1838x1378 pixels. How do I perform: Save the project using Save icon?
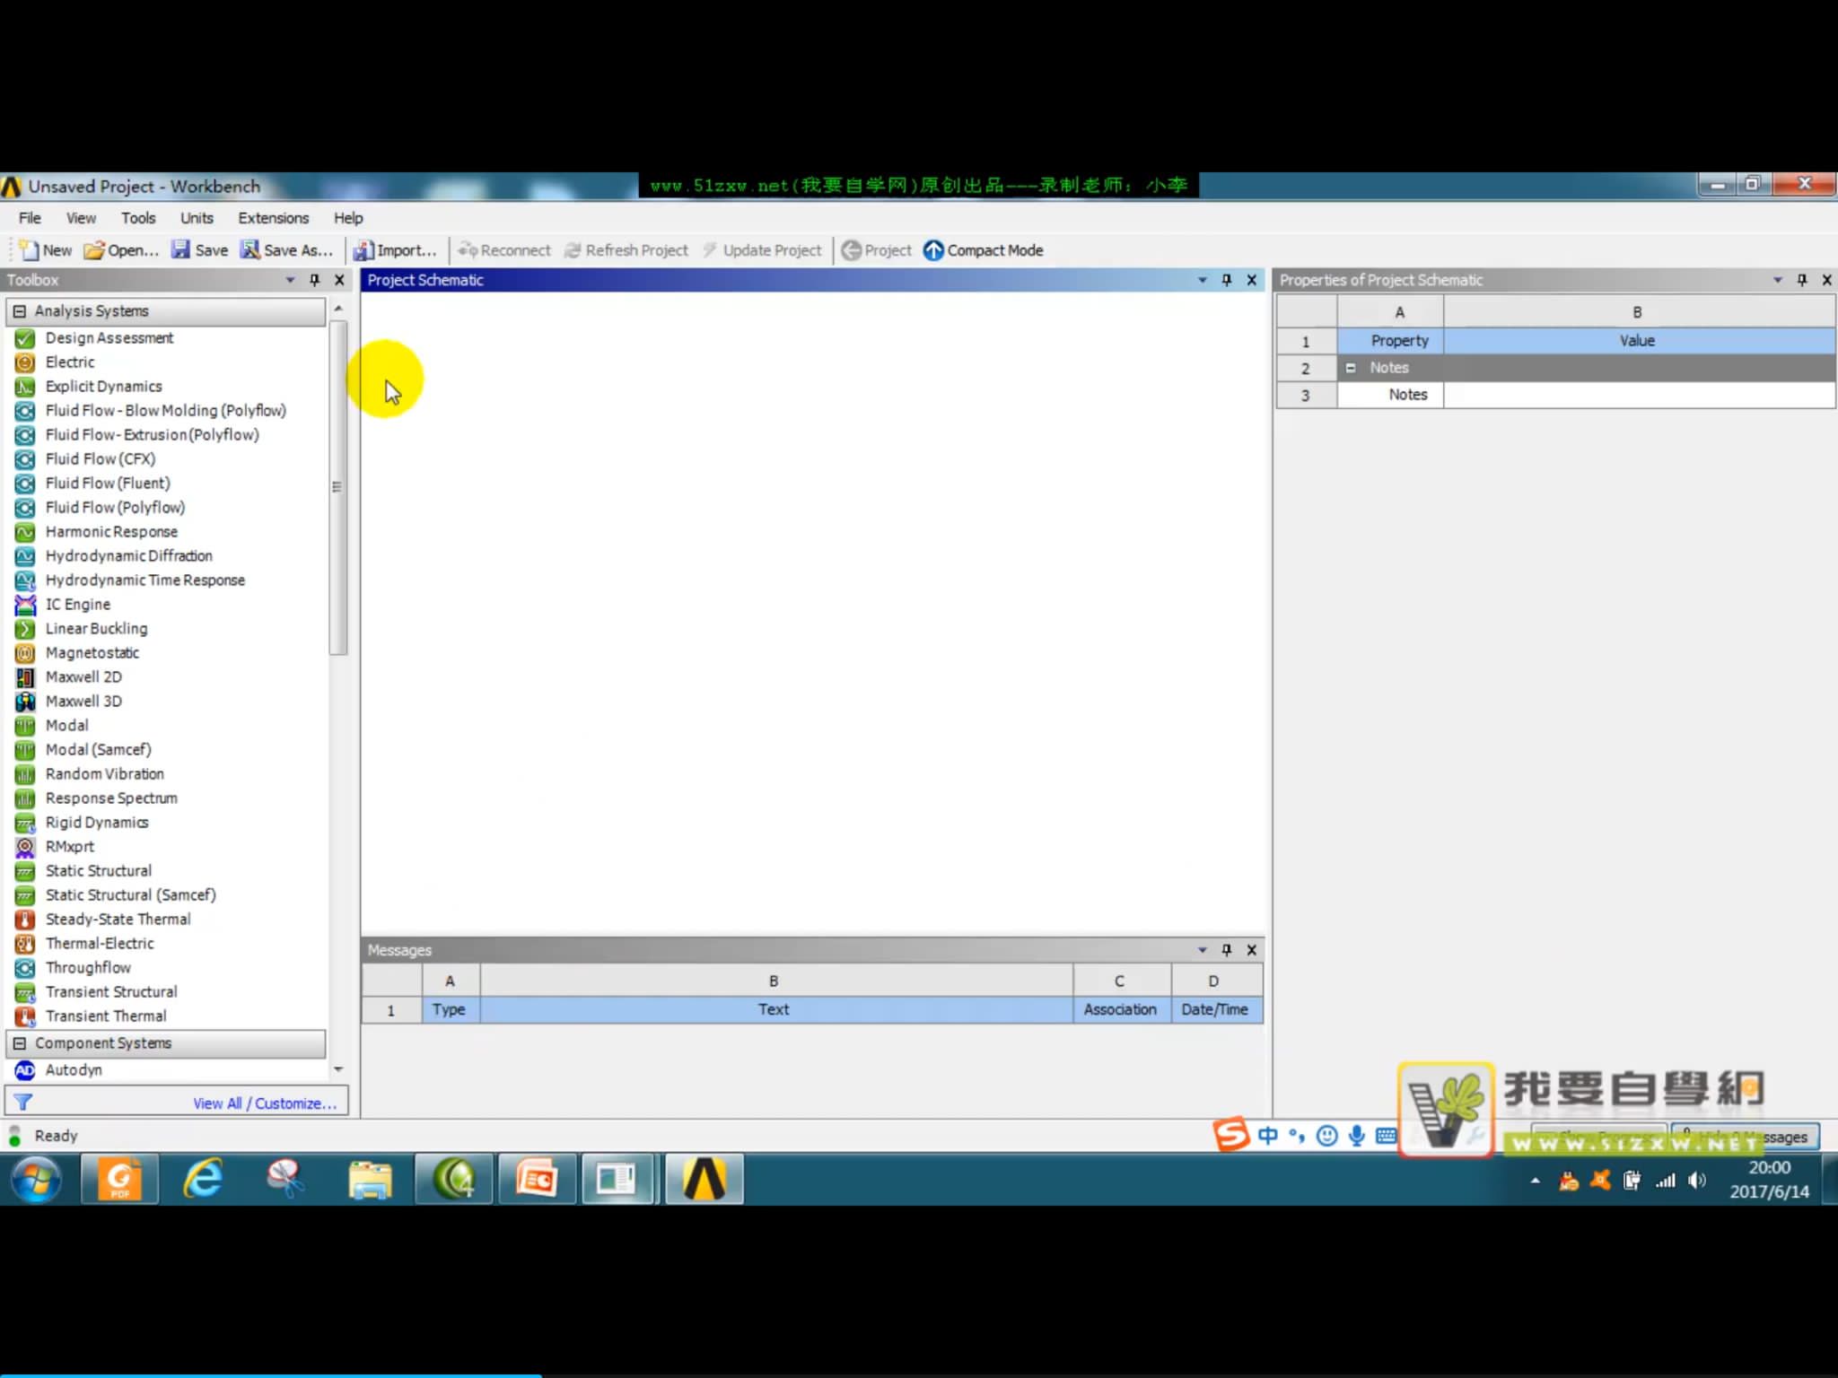pyautogui.click(x=199, y=250)
